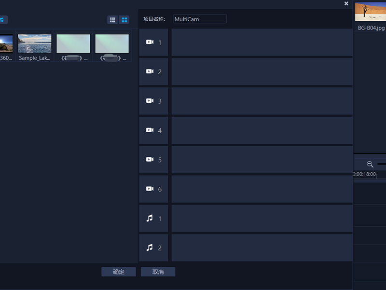This screenshot has height=290, width=386.
Task: Select camera track 3 icon
Action: [x=150, y=101]
